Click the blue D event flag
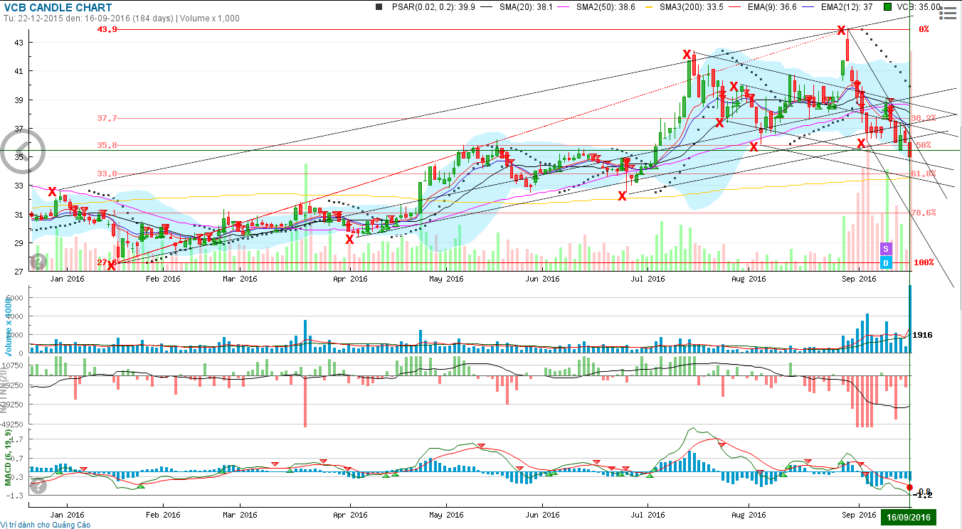Viewport: 962px width, 529px height. click(886, 263)
